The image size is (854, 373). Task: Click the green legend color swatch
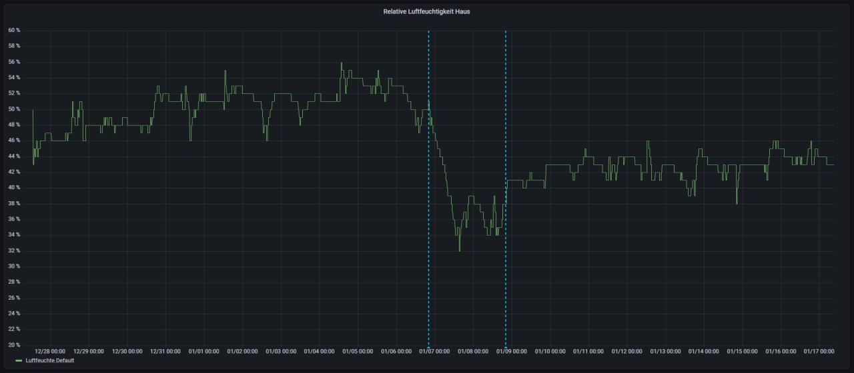pyautogui.click(x=19, y=360)
